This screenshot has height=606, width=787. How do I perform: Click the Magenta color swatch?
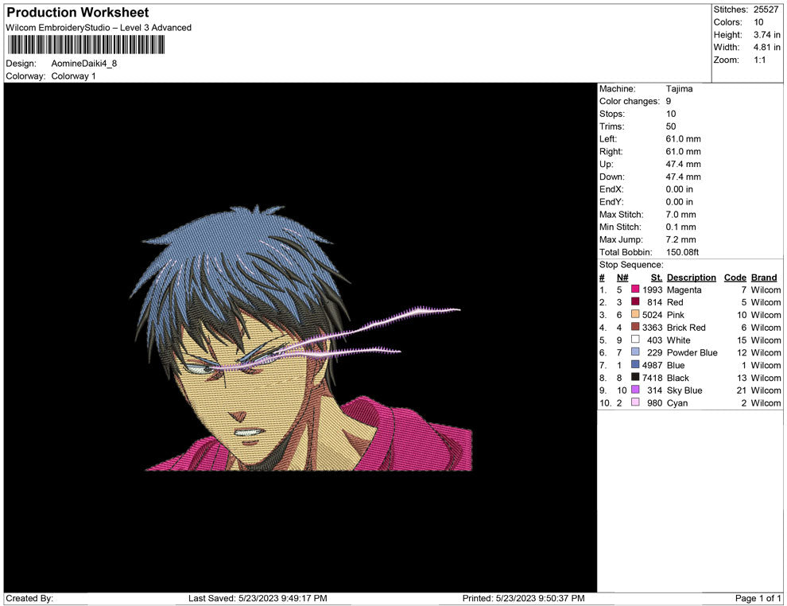635,289
